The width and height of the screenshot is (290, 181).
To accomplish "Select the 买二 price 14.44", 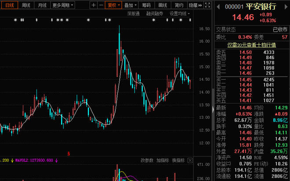I will coord(246,85).
